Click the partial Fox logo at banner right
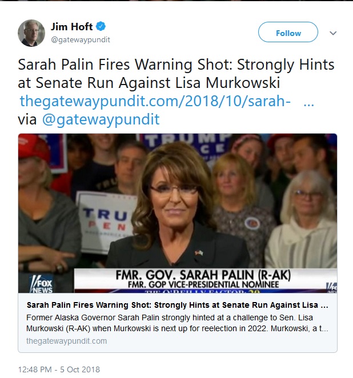Viewport: 353px width, 378px height. tap(331, 287)
